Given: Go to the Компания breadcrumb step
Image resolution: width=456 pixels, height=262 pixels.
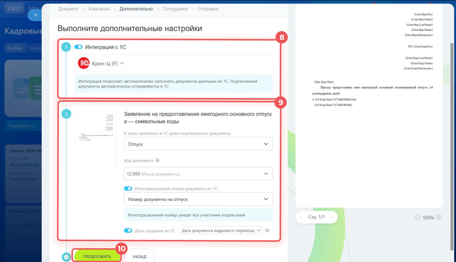Looking at the screenshot, I should pyautogui.click(x=99, y=9).
